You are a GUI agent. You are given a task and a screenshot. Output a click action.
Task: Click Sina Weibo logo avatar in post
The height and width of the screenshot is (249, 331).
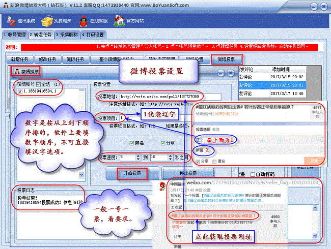162,186
